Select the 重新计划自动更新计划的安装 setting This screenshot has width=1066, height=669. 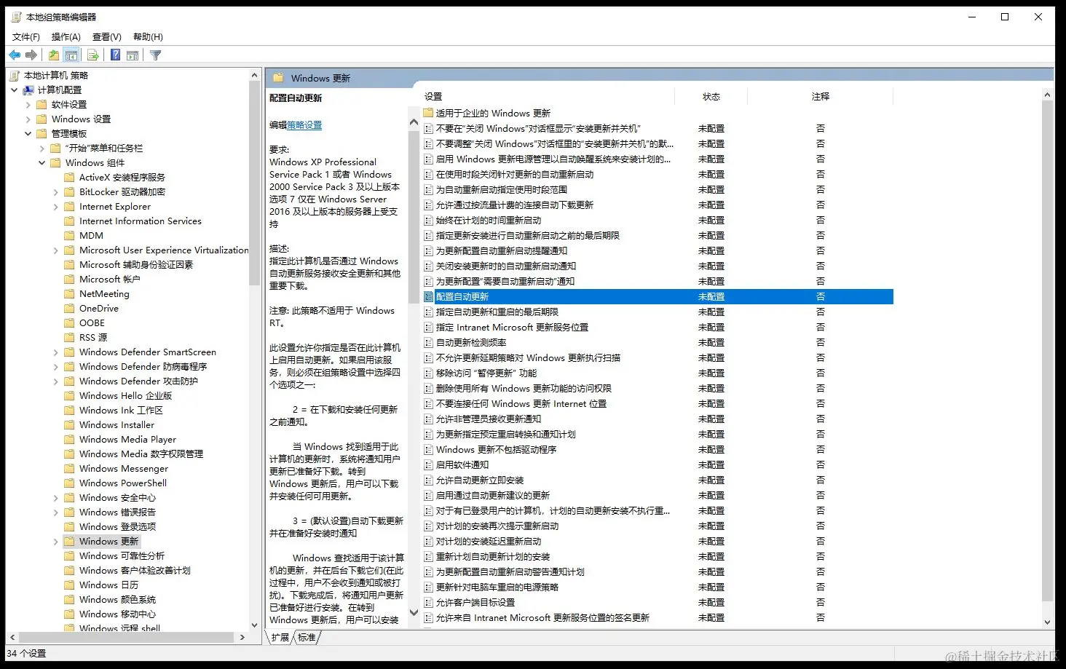492,556
